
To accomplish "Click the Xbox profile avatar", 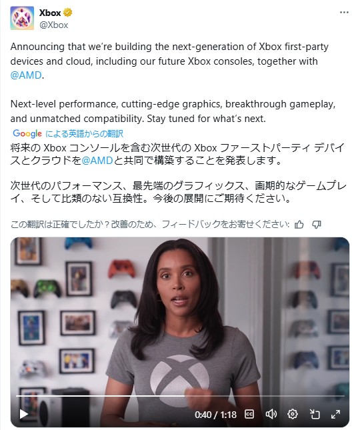I will point(22,18).
